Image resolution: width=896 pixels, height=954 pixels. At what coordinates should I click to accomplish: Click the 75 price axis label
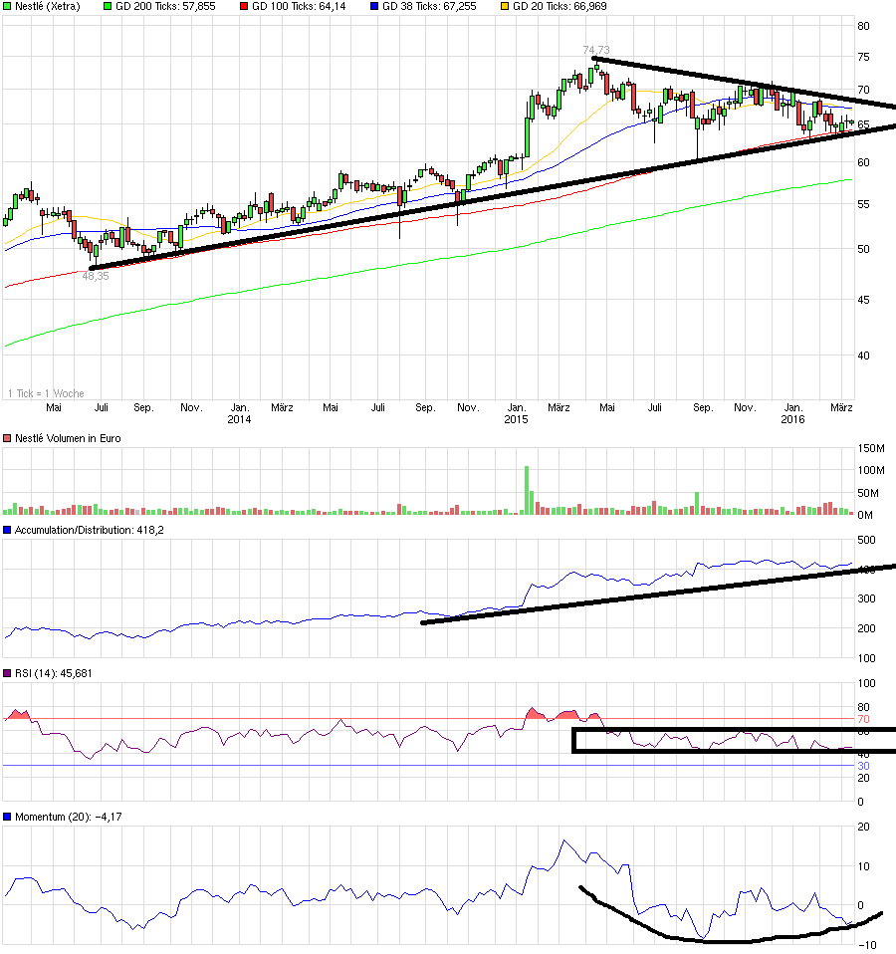click(863, 57)
